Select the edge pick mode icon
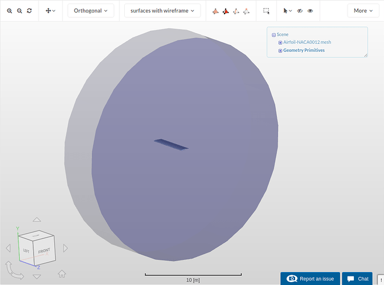This screenshot has height=285, width=384. [x=236, y=11]
